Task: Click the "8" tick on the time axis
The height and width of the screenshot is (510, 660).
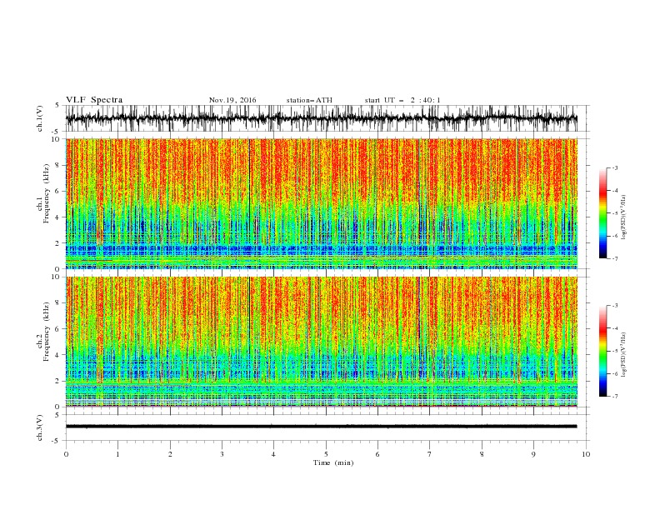Action: [482, 454]
